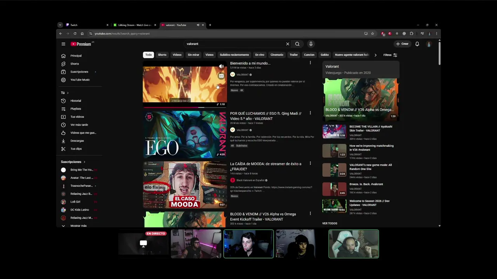The height and width of the screenshot is (279, 497).
Task: Click the page vertical scrollbar
Action: click(x=439, y=53)
